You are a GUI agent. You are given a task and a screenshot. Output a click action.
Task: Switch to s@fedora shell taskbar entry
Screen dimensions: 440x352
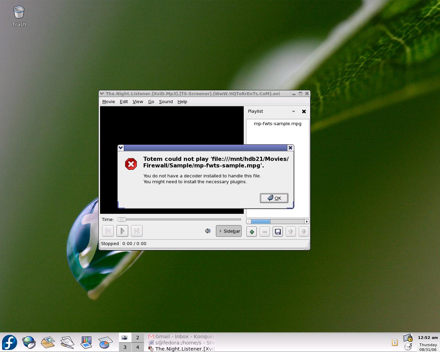click(x=181, y=343)
